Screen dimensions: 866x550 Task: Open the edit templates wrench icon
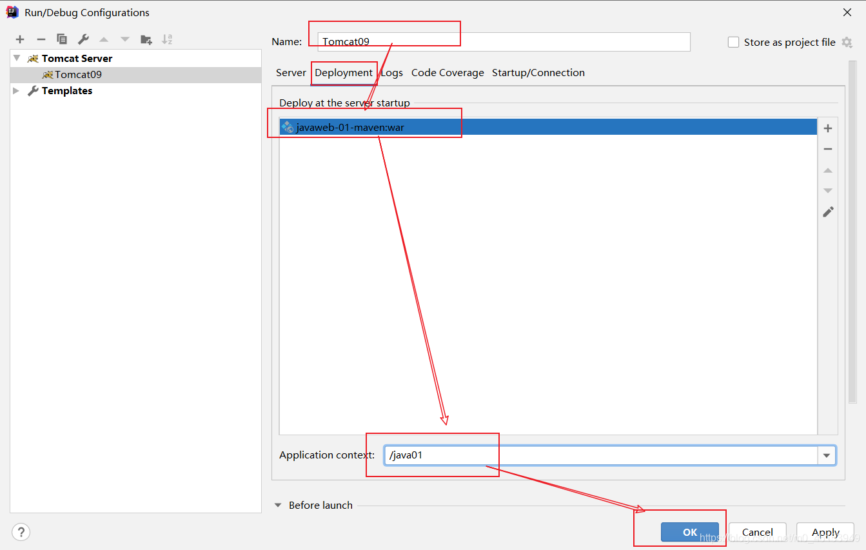83,39
